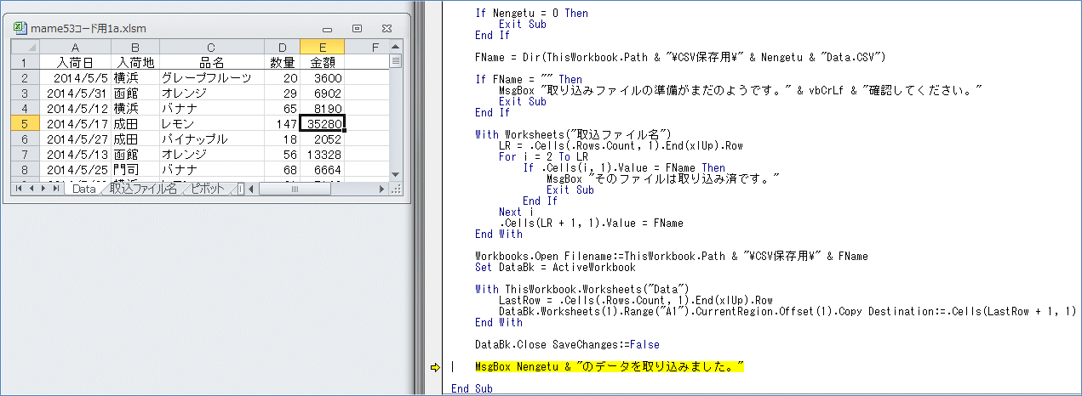Image resolution: width=1082 pixels, height=396 pixels.
Task: Click the FName = Dir(ThisWorkbook.Path line
Action: pos(681,58)
